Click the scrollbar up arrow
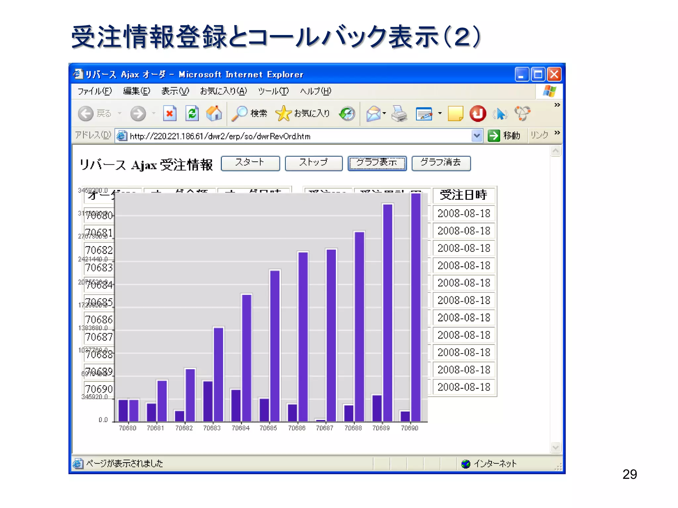 coord(556,151)
